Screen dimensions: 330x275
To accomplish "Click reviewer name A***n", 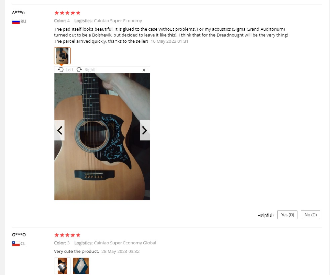I will coord(18,12).
